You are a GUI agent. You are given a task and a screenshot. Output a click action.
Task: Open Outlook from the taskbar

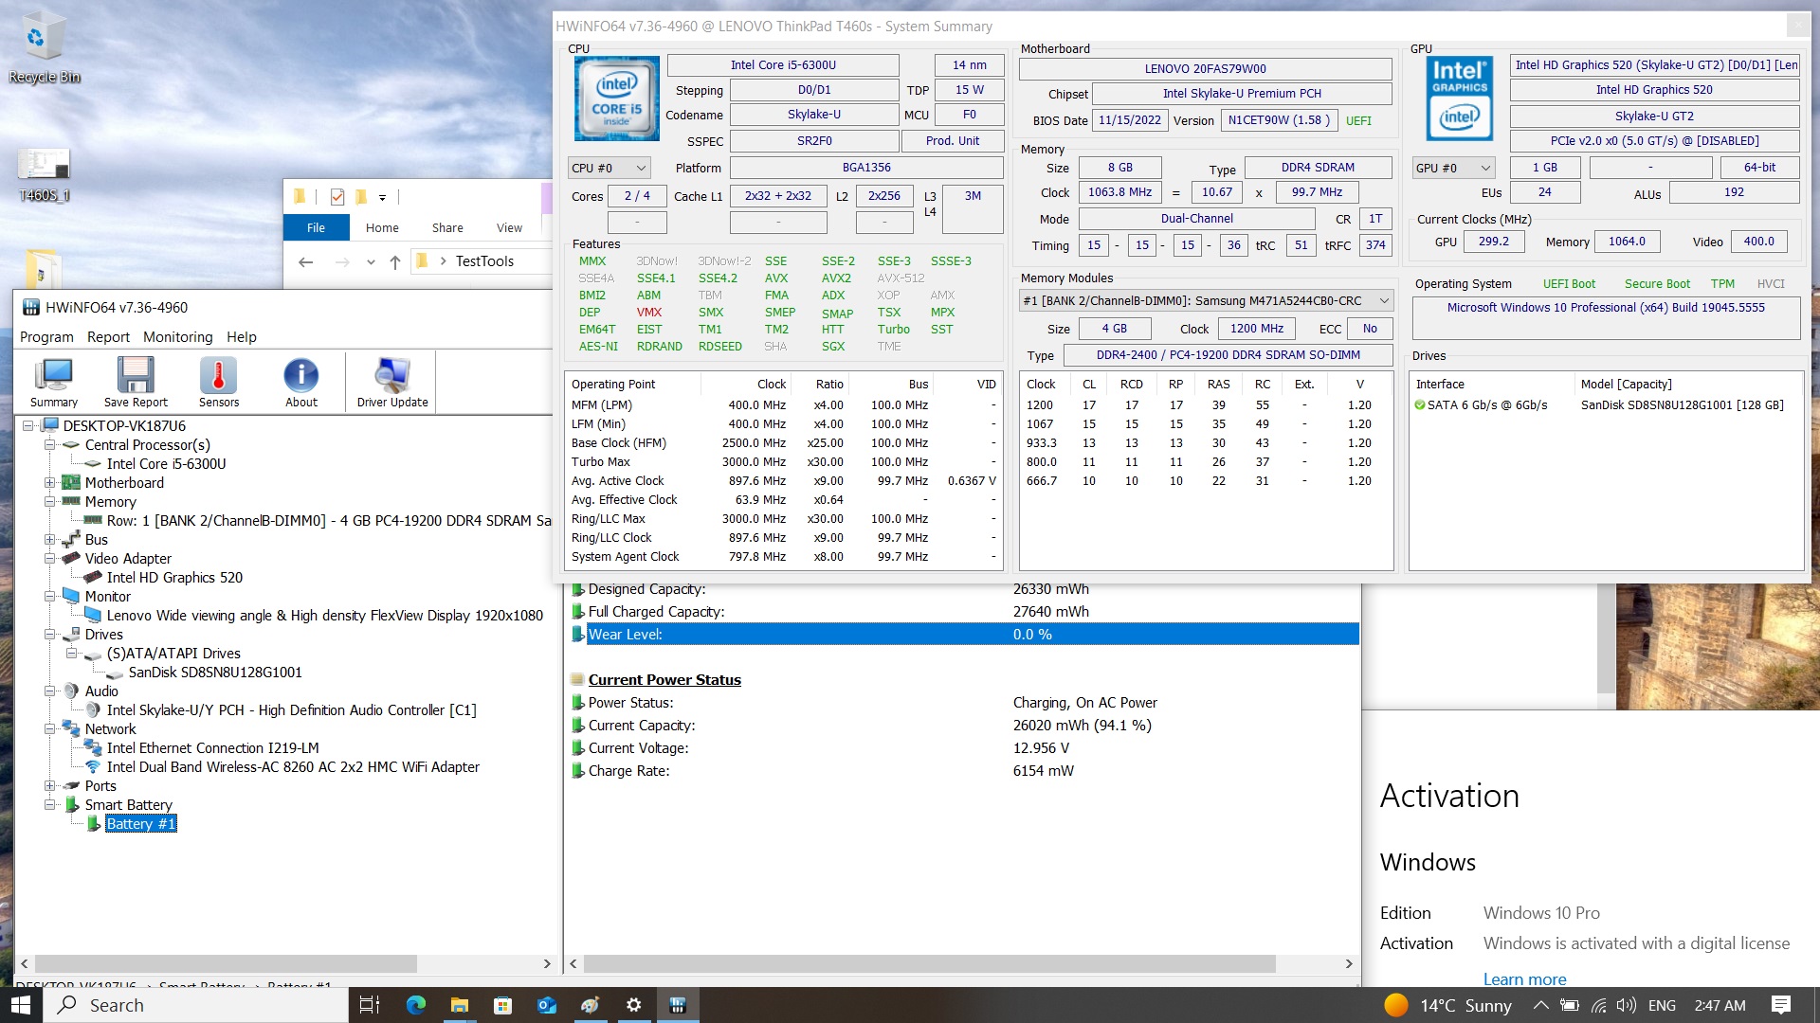[547, 1005]
